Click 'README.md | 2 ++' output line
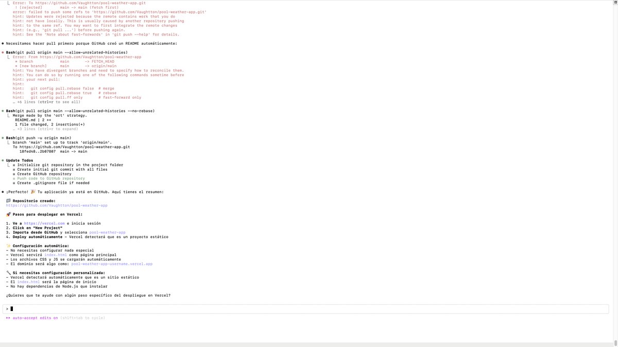 [x=34, y=120]
